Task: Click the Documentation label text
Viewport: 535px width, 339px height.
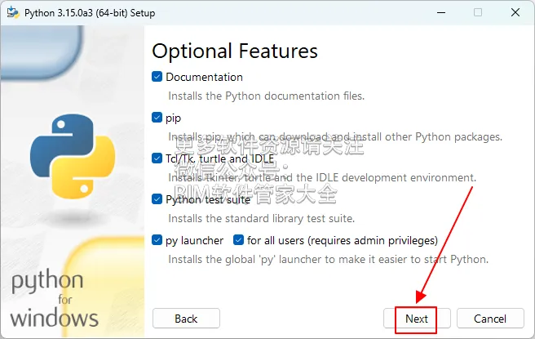Action: tap(204, 77)
